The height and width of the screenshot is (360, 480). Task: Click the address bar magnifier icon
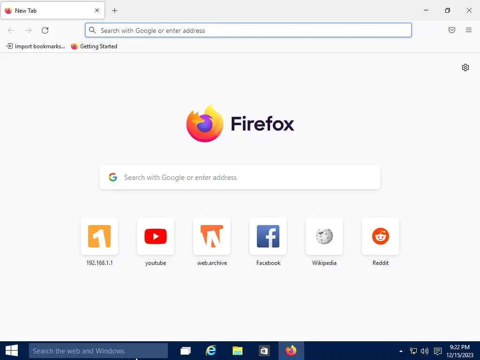point(92,30)
